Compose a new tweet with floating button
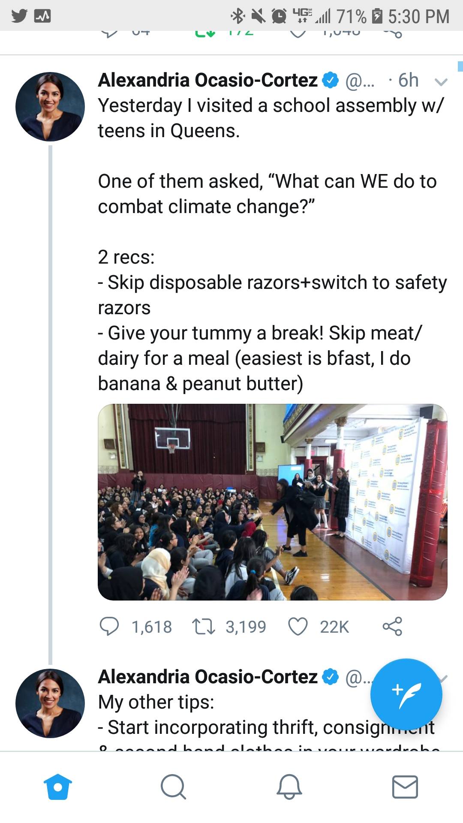 click(406, 694)
